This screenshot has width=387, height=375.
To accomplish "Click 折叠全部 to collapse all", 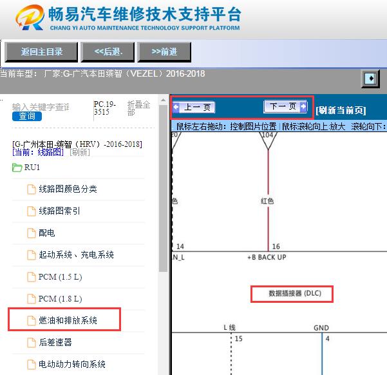I will click(x=138, y=108).
